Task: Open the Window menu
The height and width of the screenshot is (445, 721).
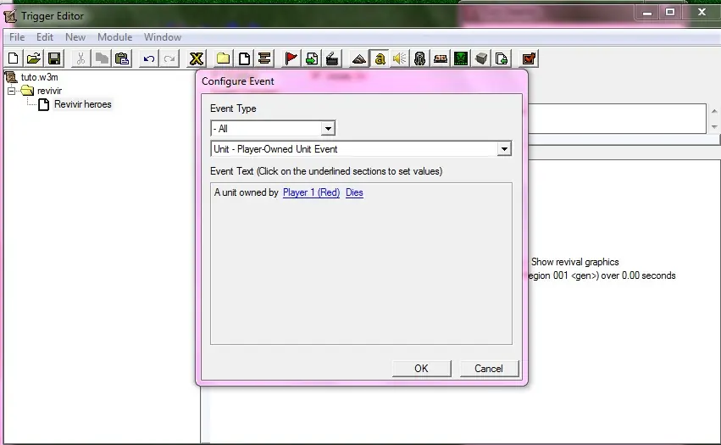Action: (x=163, y=36)
